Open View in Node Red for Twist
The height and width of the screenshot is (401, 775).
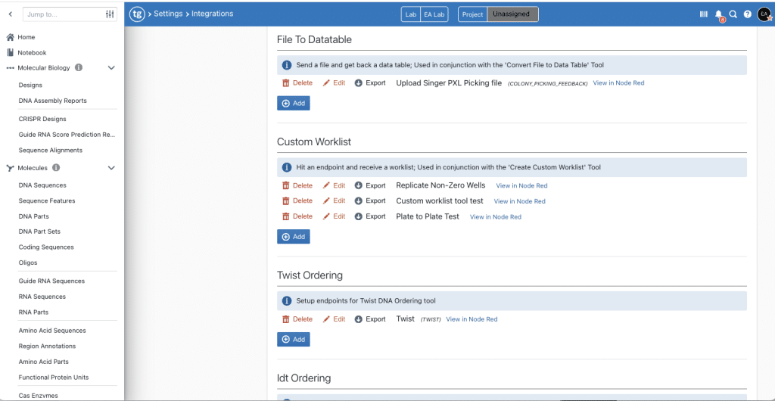(472, 319)
